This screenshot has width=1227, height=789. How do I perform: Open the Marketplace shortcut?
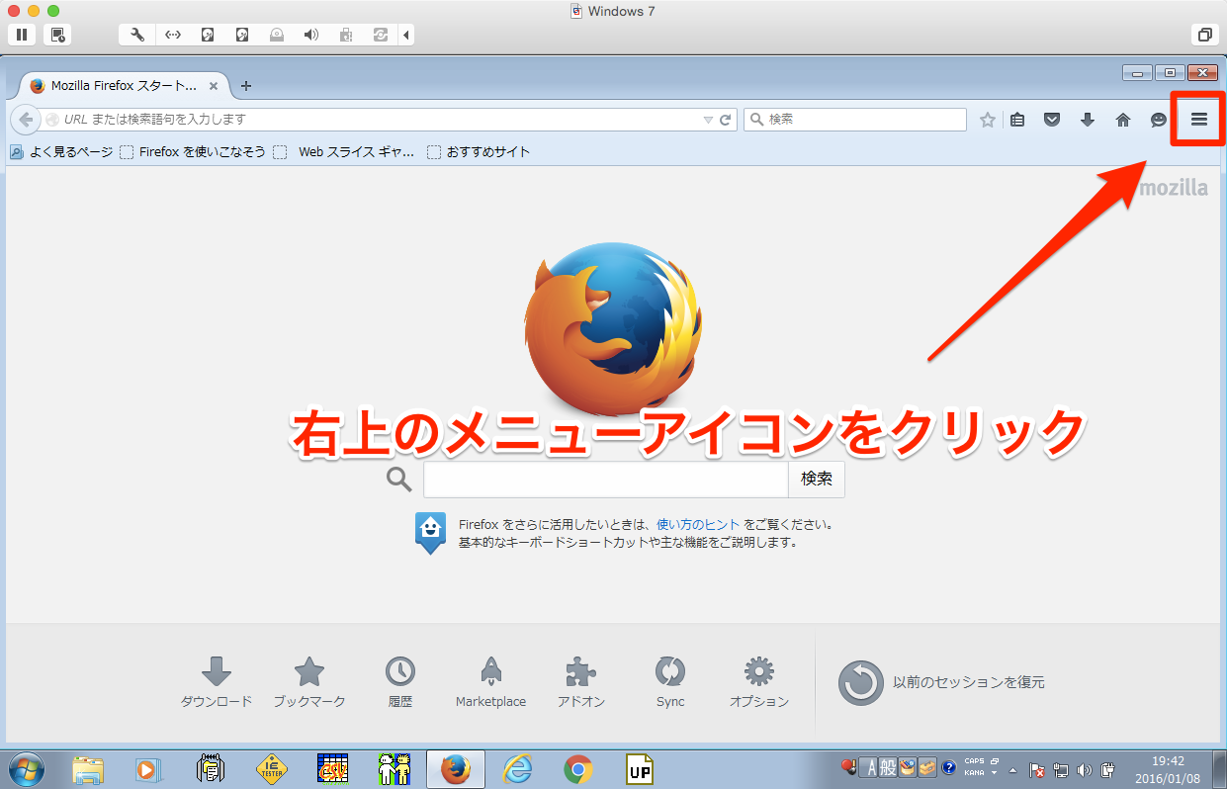coord(490,682)
